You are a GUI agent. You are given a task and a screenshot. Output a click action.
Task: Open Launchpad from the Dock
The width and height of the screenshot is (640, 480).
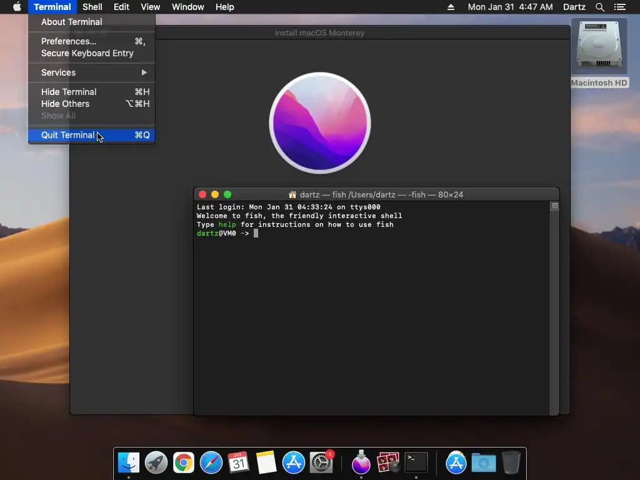click(x=156, y=463)
